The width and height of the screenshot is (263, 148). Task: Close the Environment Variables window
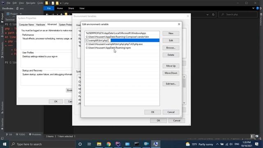pyautogui.click(x=188, y=16)
